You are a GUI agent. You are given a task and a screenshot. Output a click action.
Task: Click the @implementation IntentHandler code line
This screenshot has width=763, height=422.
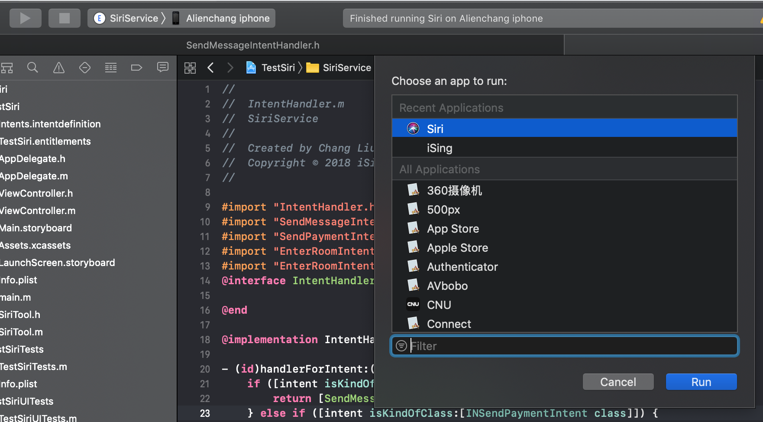(x=297, y=339)
